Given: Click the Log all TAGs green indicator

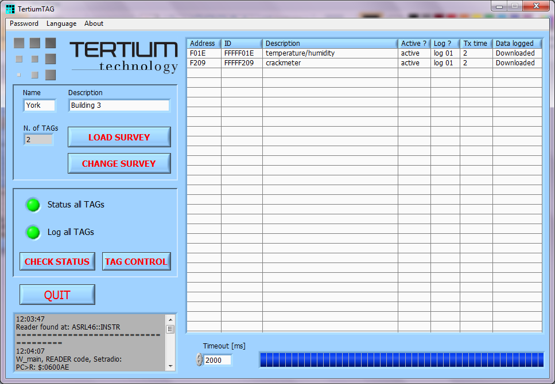Looking at the screenshot, I should click(x=33, y=232).
